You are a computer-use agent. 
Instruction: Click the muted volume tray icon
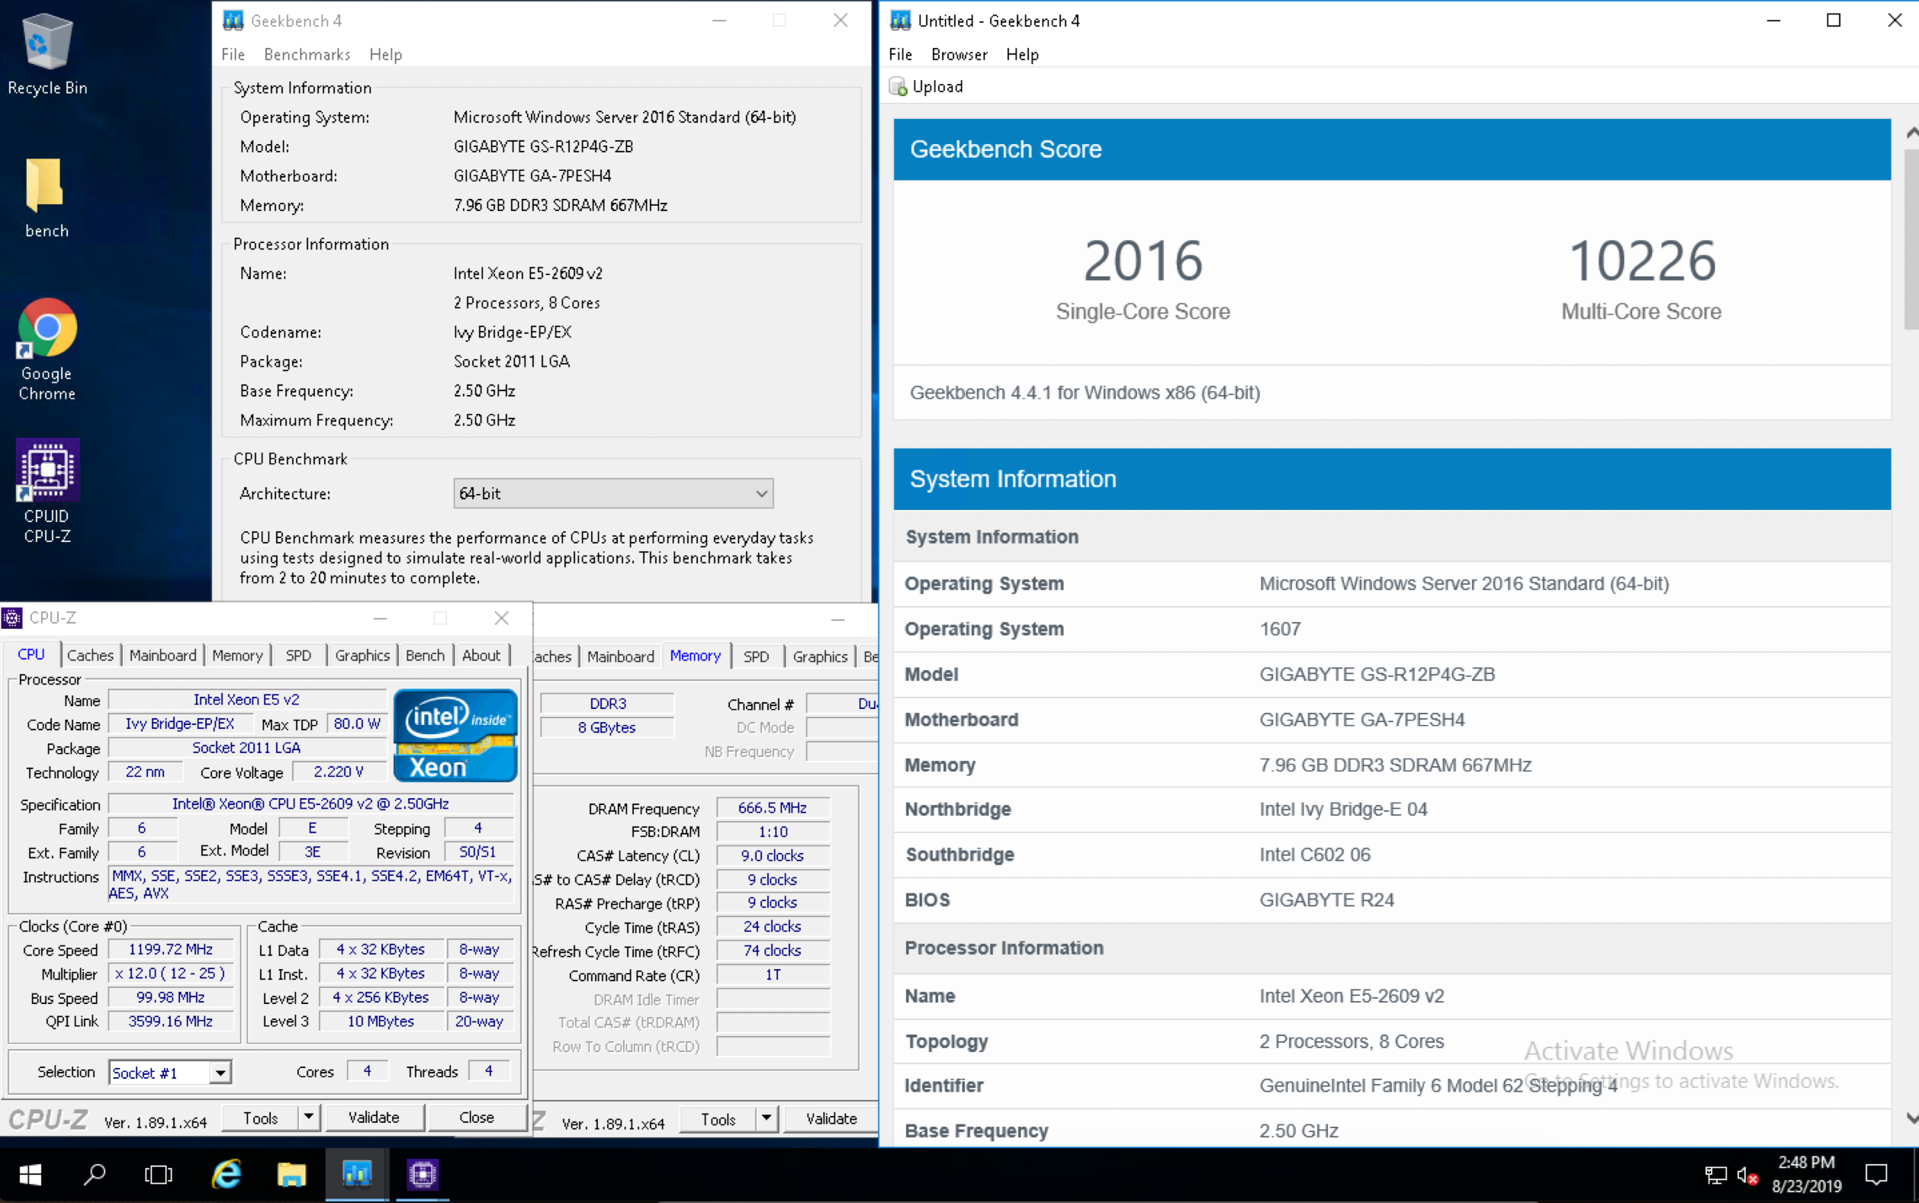coord(1747,1175)
